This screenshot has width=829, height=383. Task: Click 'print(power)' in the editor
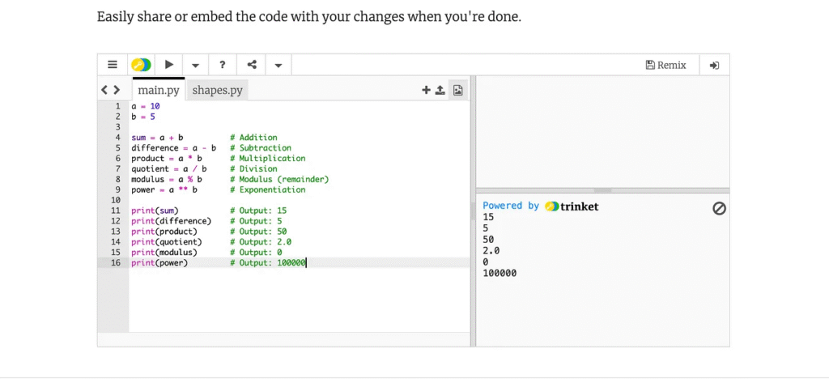click(x=159, y=262)
